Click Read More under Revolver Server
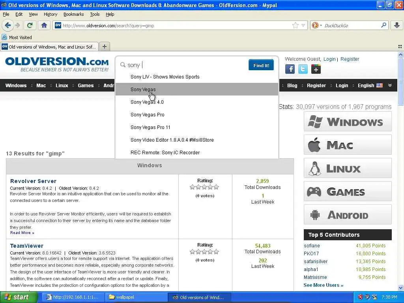 (x=22, y=233)
